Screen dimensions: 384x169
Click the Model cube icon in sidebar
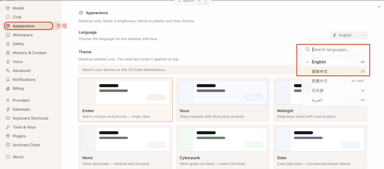point(8,8)
